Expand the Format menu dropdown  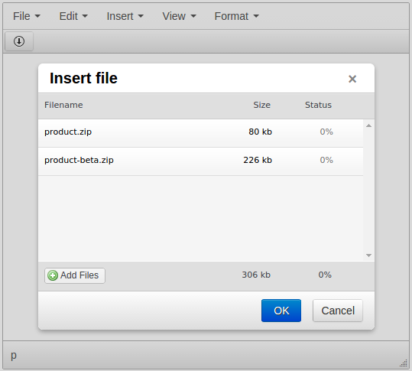[236, 16]
